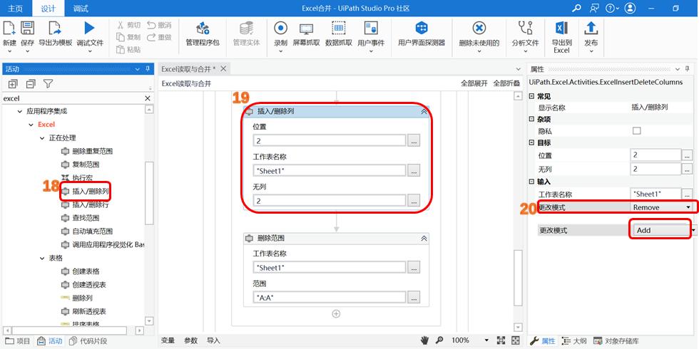The image size is (699, 349).
Task: Click 数据抓取 (Data Scraping) icon
Action: point(339,28)
